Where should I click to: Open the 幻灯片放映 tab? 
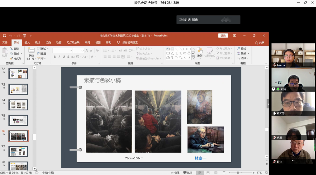point(73,43)
